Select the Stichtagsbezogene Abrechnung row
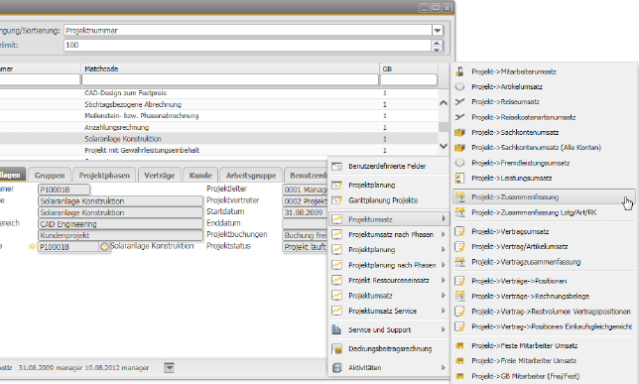The width and height of the screenshot is (639, 384). click(219, 104)
